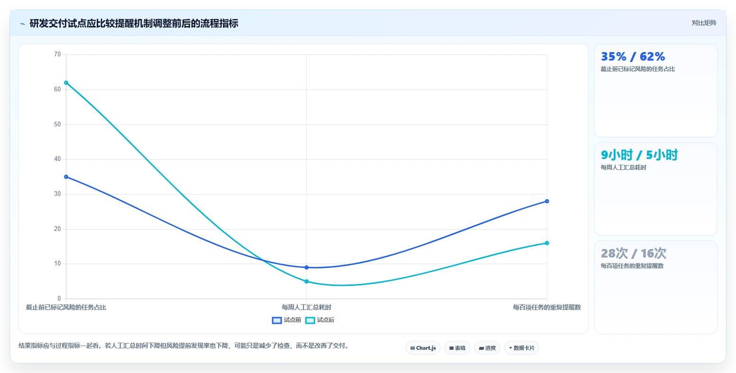Image resolution: width=736 pixels, height=373 pixels.
Task: Click the page title 研发交付试点 heading
Action: 134,23
